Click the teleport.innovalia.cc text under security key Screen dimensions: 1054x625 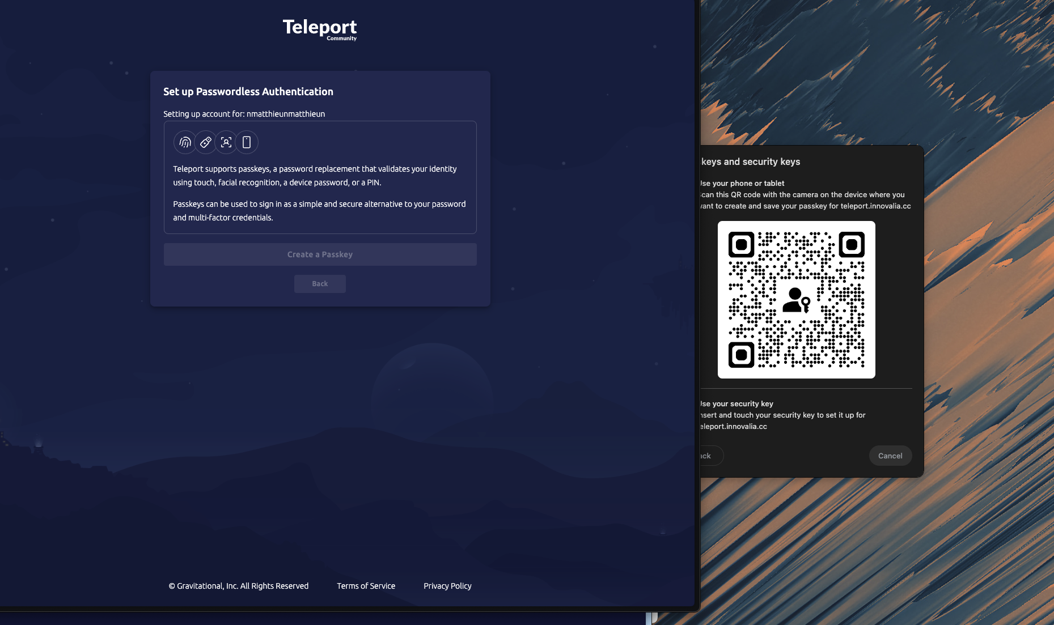pos(732,426)
